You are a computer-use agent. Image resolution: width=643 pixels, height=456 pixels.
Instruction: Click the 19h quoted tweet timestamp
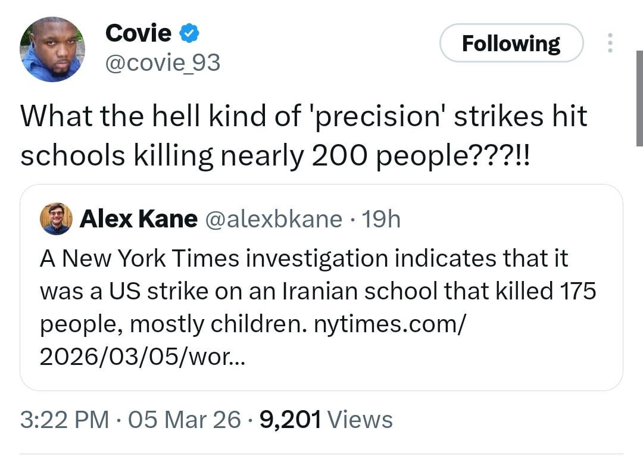[x=382, y=219]
